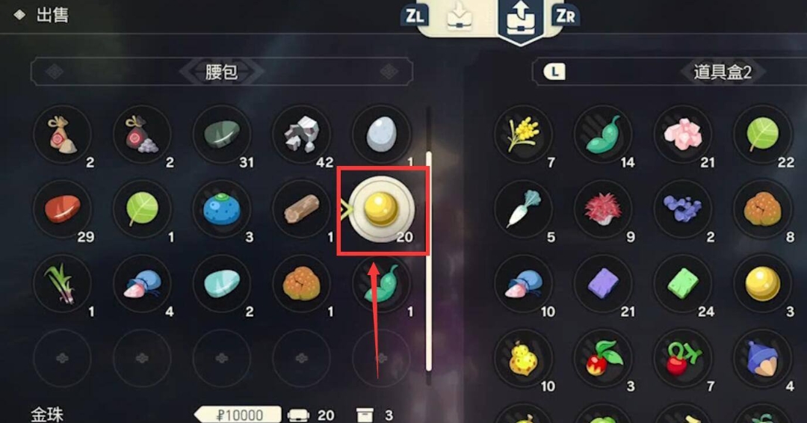Select the red spiky plant with 9
This screenshot has height=423, width=807.
(x=603, y=209)
